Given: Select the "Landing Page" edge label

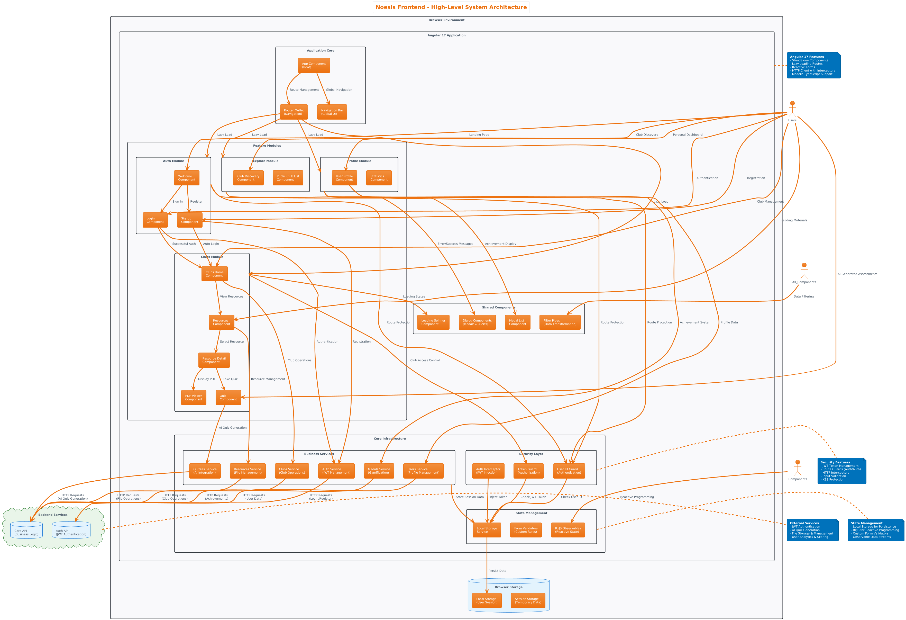Looking at the screenshot, I should (479, 134).
